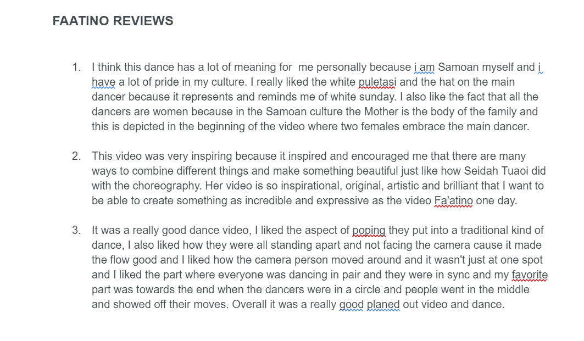Click the underlined word 'have' in review one
Screen dimensions: 584x341
pos(103,82)
